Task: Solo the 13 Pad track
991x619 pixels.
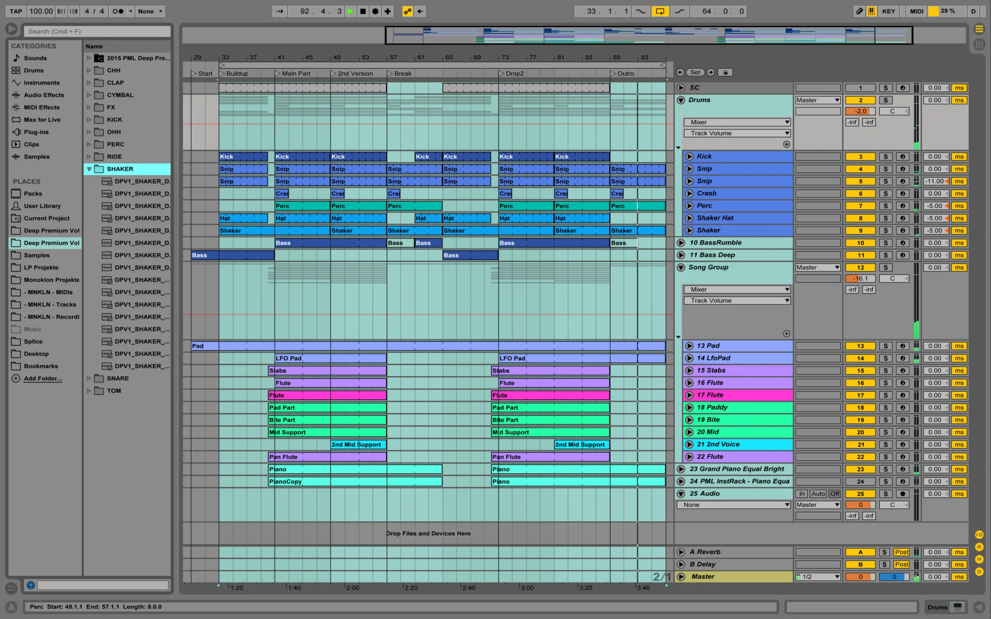Action: (886, 346)
